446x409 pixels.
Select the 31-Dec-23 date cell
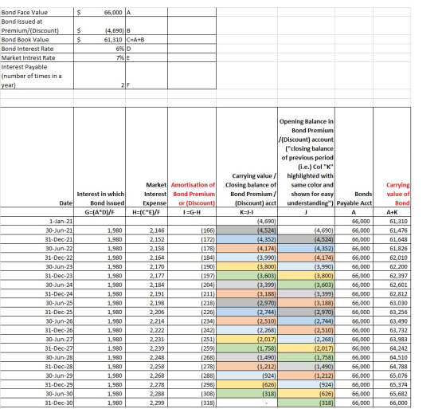click(37, 276)
